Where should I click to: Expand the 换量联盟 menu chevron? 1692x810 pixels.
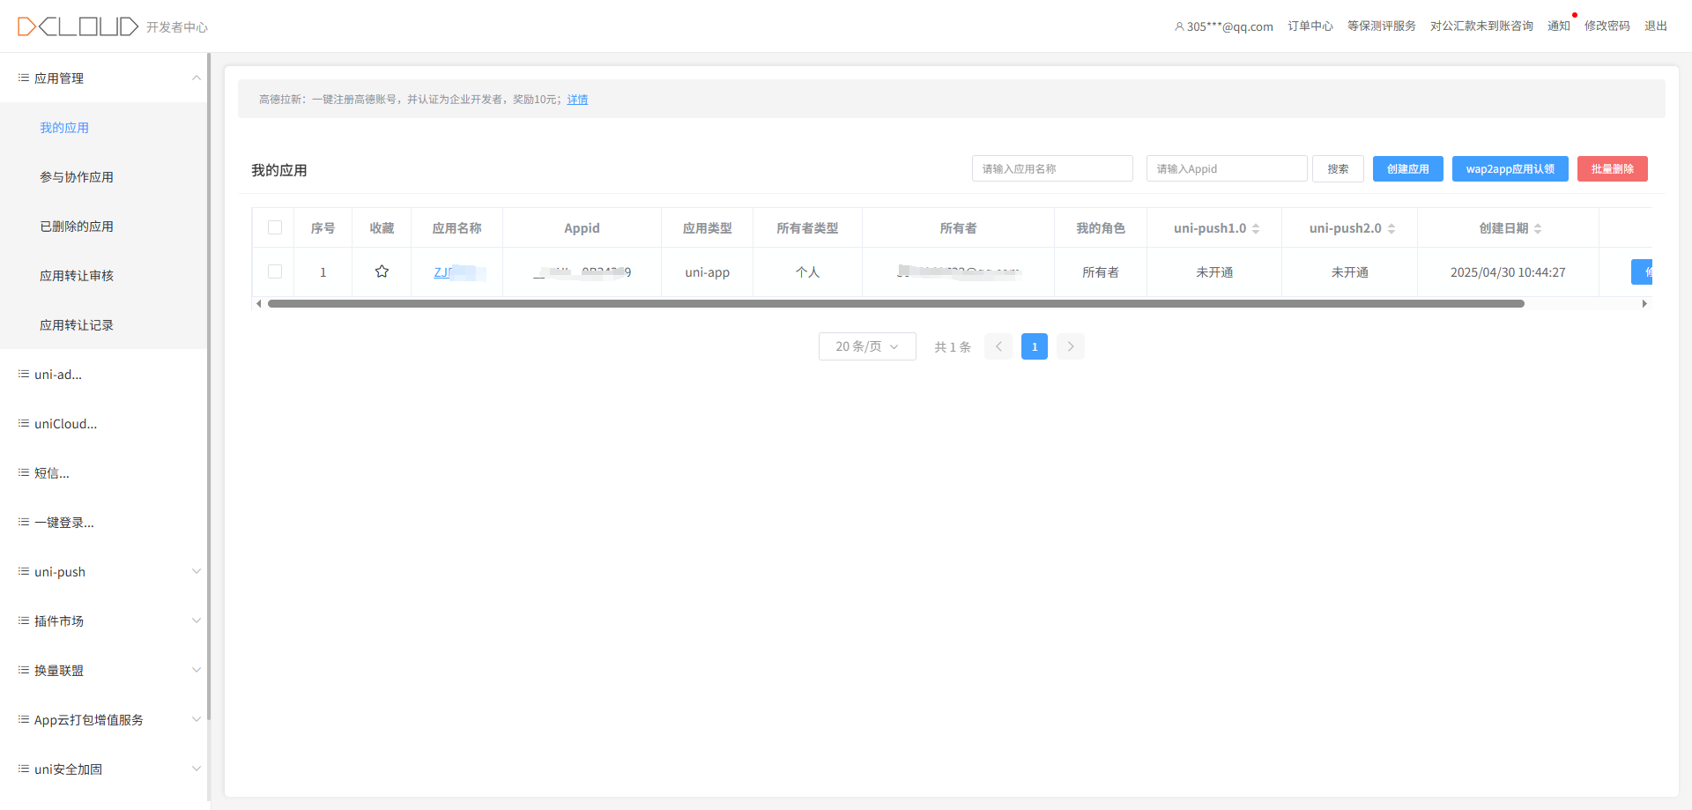(197, 670)
